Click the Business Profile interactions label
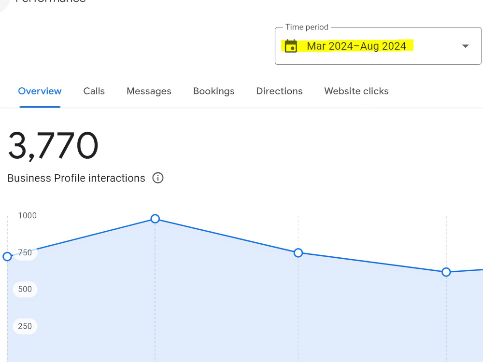483x362 pixels. click(x=76, y=178)
